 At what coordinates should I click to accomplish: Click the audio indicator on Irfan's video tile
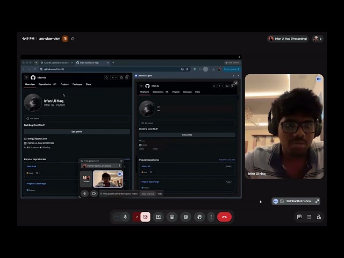coord(319,79)
